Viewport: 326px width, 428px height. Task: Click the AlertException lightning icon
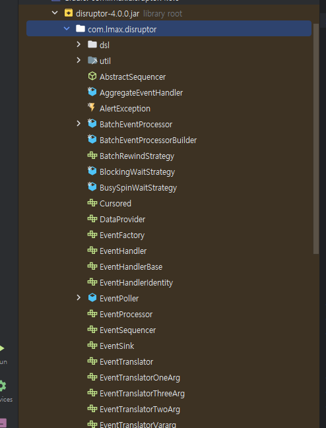92,107
